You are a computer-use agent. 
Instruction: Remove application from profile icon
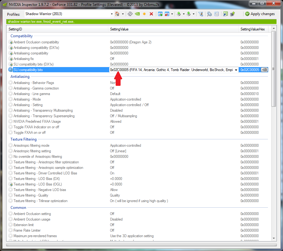[167, 14]
